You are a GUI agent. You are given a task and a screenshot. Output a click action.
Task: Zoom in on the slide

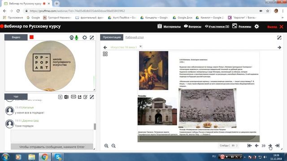106,146
